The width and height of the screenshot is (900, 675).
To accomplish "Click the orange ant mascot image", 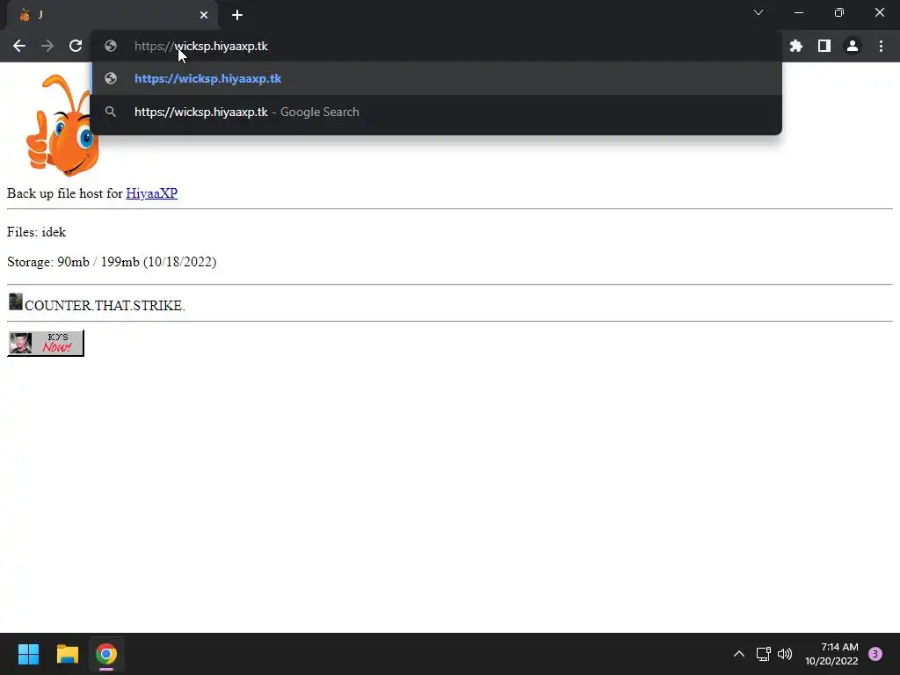I will coord(62,125).
